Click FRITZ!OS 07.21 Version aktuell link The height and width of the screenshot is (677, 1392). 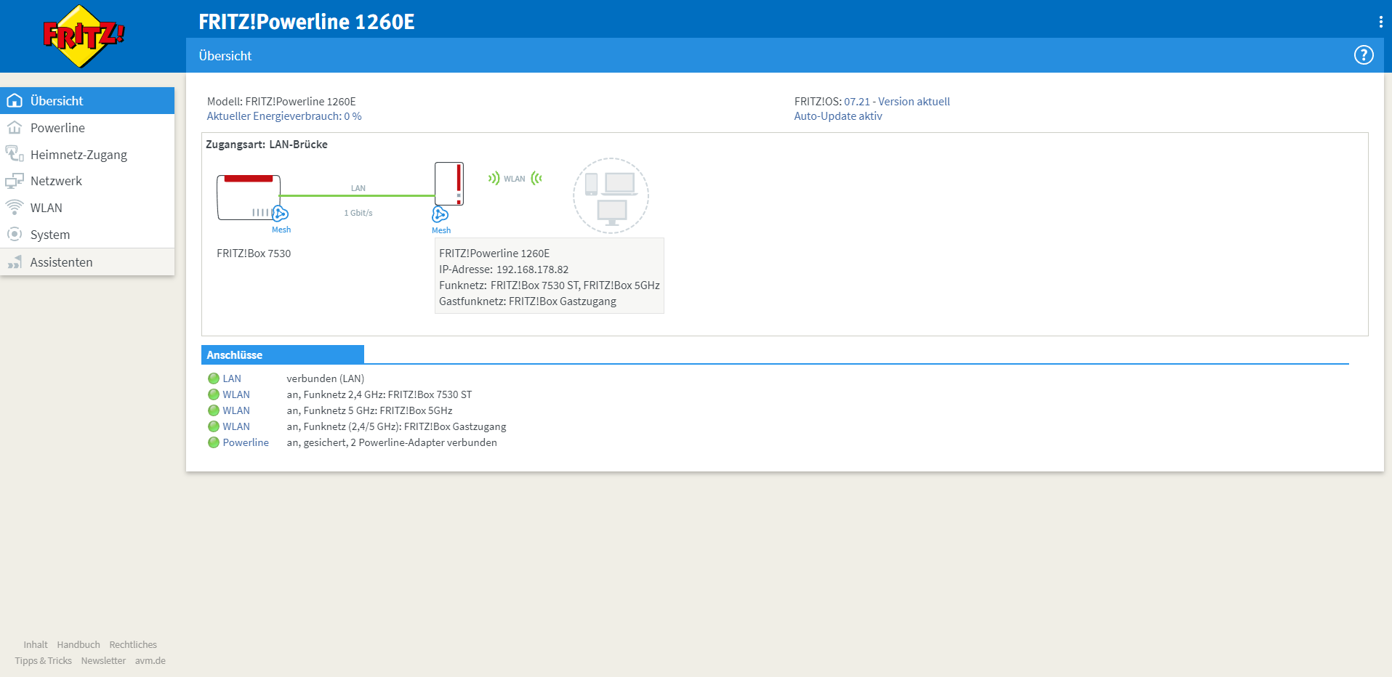[x=897, y=102]
